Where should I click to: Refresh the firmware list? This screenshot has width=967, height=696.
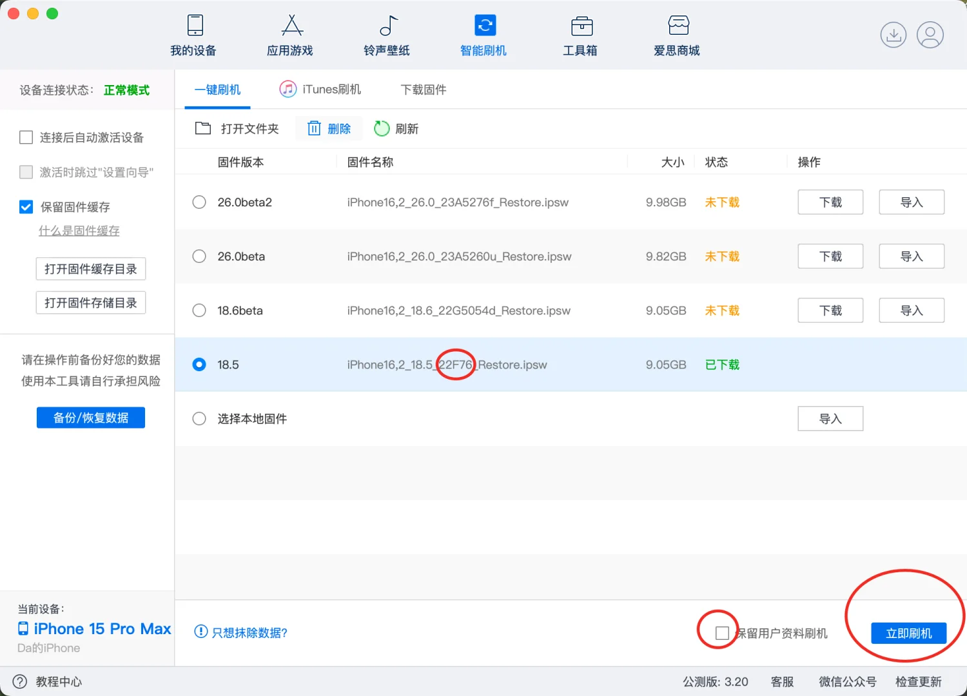pos(396,128)
